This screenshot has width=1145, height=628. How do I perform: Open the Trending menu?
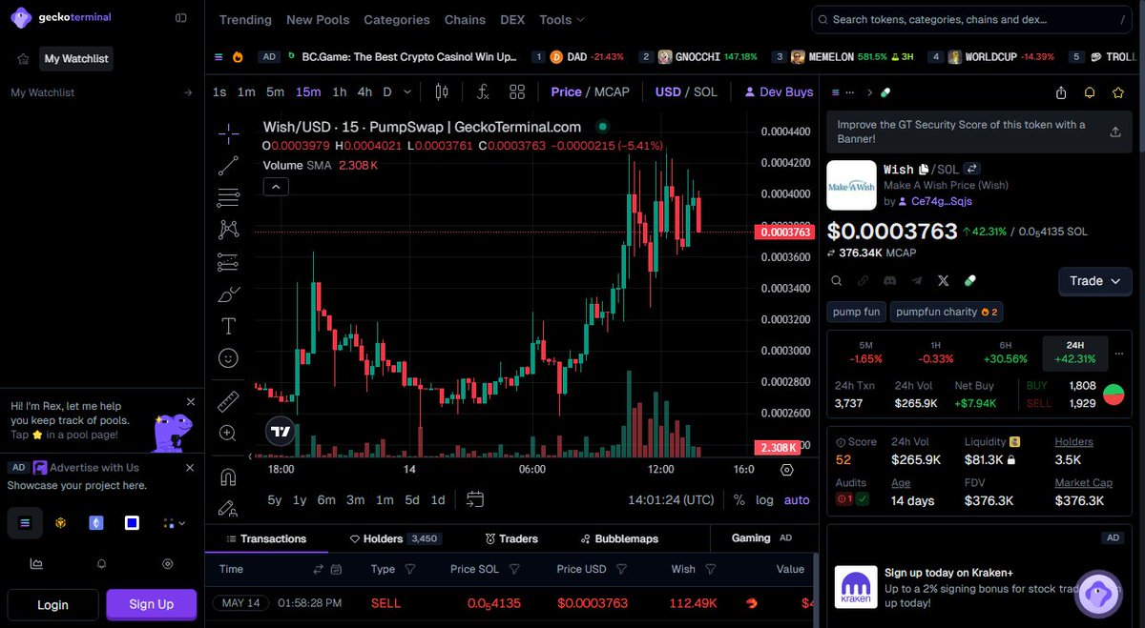click(x=245, y=19)
